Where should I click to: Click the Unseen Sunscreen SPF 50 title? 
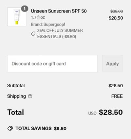(59, 11)
